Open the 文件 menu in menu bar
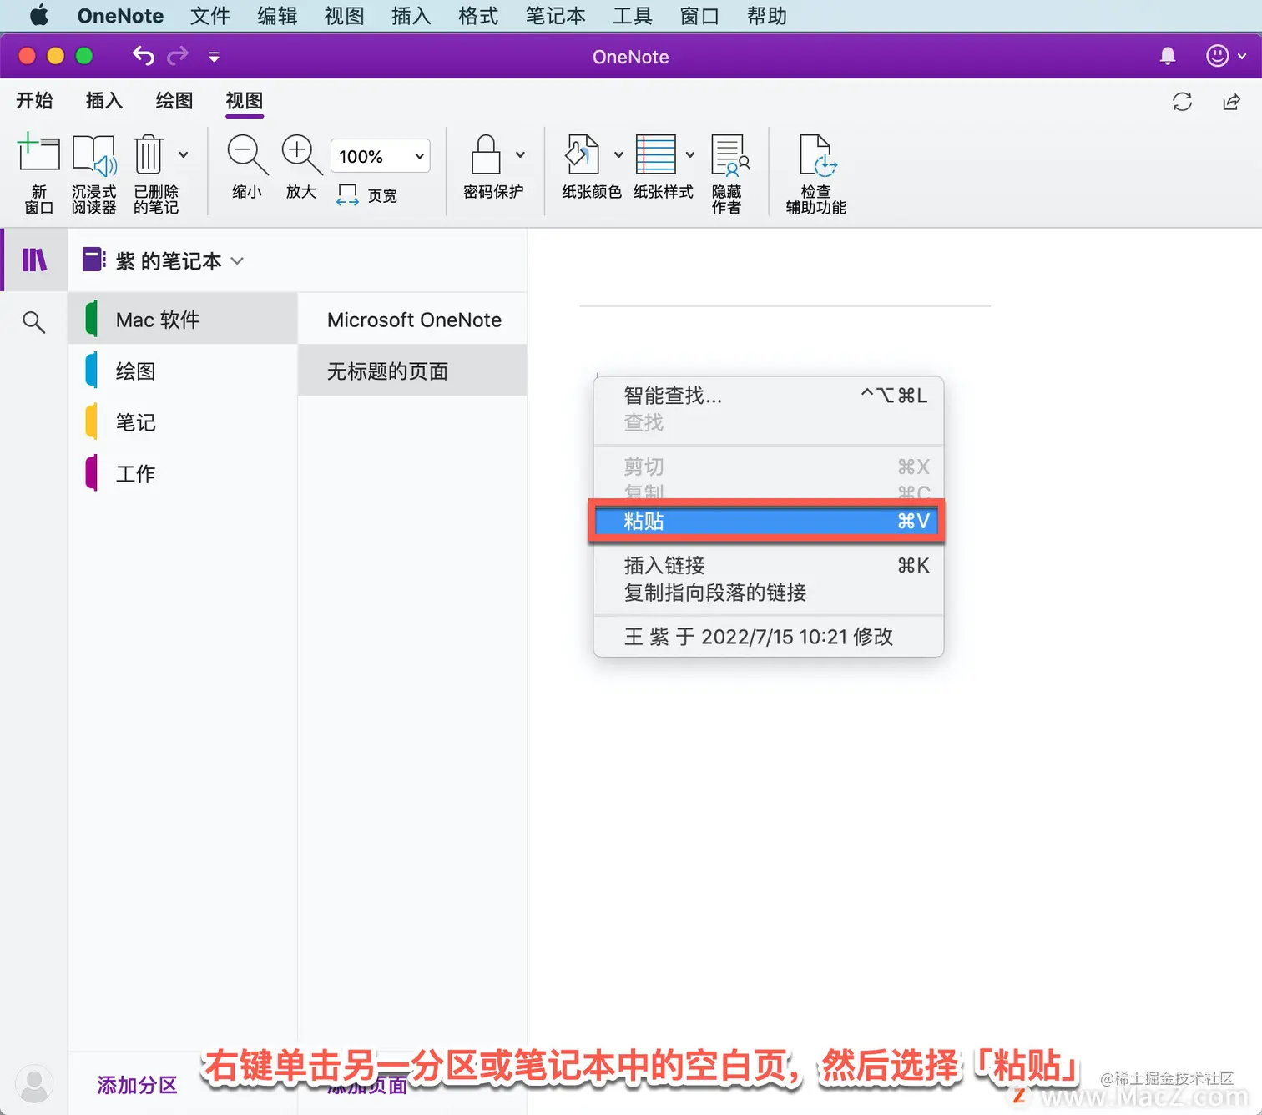 pos(209,16)
